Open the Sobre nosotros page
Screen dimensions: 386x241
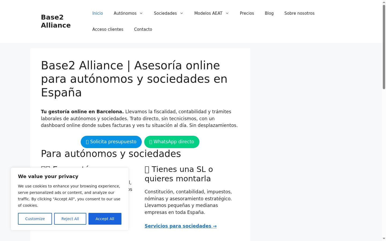299,13
